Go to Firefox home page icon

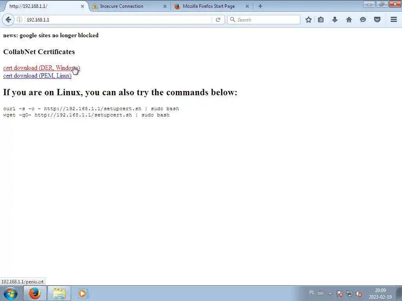(349, 20)
